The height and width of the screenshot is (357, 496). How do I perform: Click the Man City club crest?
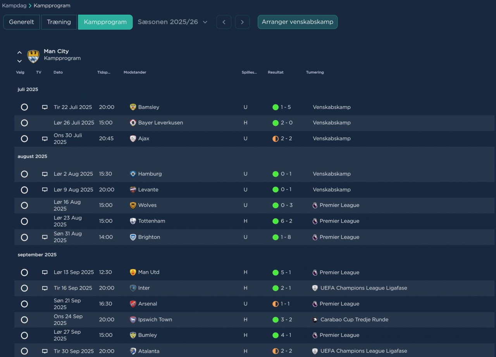click(33, 56)
